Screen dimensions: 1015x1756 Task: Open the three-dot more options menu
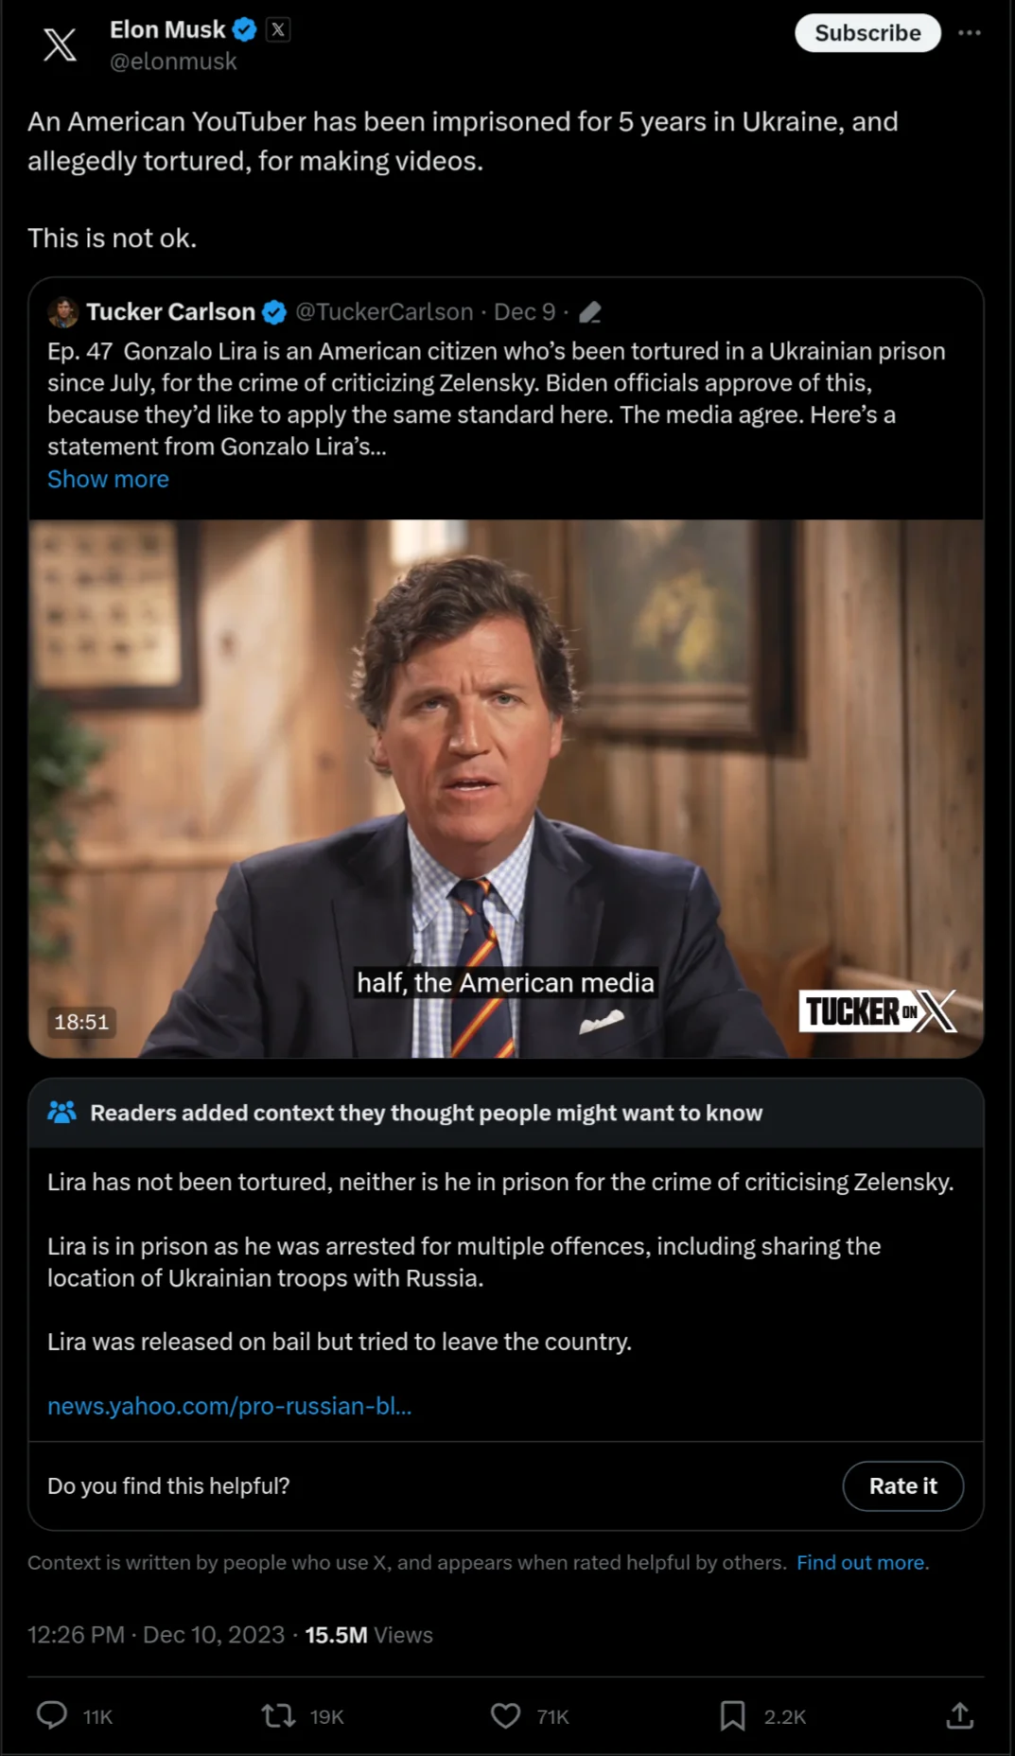pos(970,33)
